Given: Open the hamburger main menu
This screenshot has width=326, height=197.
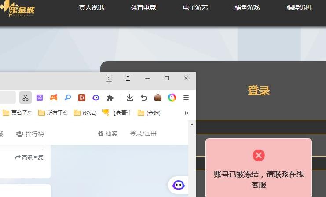Looking at the screenshot, I should 186,98.
